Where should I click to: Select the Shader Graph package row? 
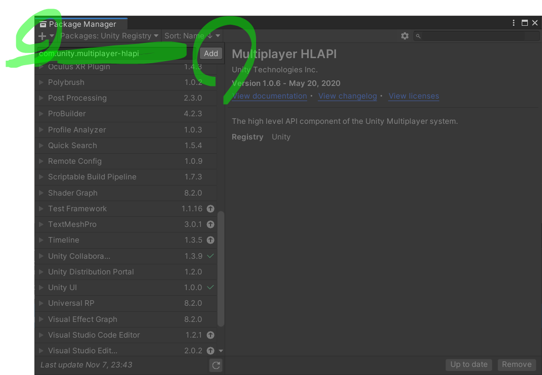pos(126,193)
